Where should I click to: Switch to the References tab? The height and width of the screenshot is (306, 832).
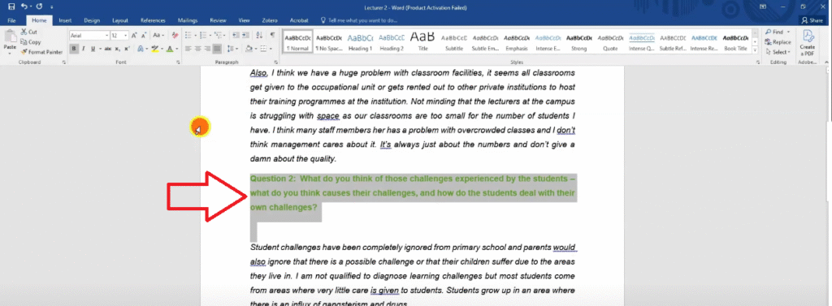coord(154,20)
